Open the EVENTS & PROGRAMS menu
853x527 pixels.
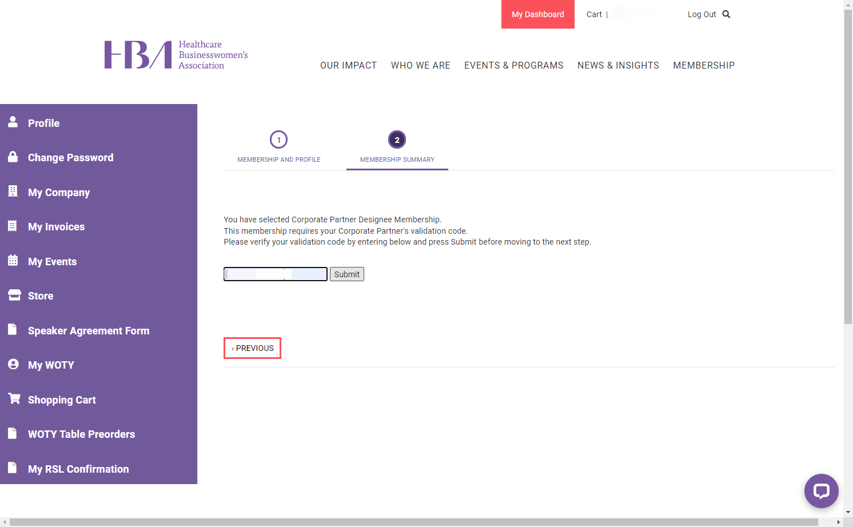point(514,66)
